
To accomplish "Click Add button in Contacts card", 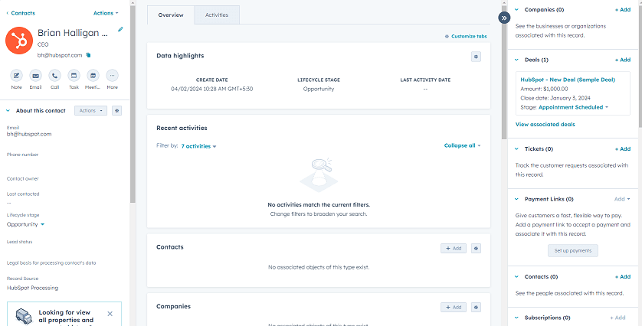I will click(x=454, y=248).
